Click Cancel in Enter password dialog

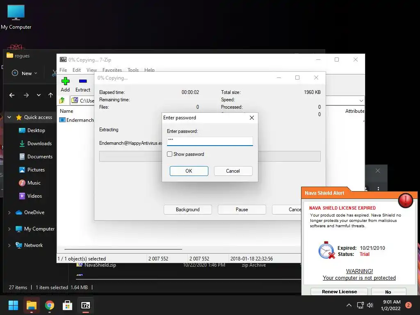[233, 171]
